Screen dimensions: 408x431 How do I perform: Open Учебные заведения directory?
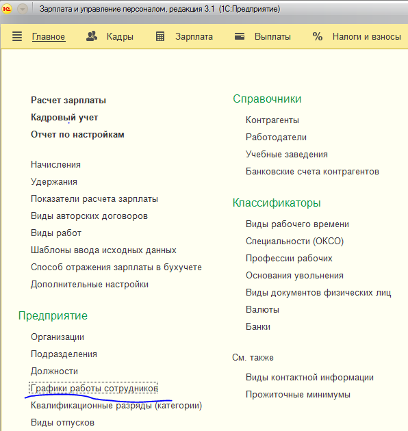coord(287,154)
